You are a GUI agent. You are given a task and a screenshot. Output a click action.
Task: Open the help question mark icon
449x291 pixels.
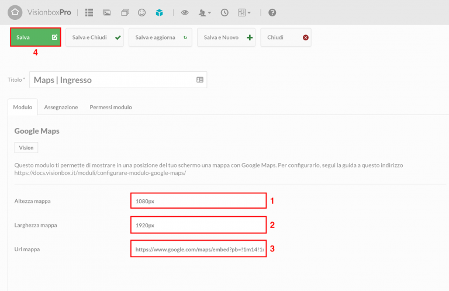(272, 13)
